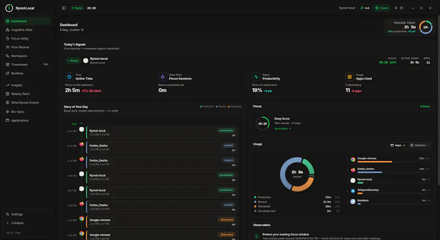440x240 pixels.
Task: Go to the Flow Planner section
Action: pyautogui.click(x=27, y=47)
